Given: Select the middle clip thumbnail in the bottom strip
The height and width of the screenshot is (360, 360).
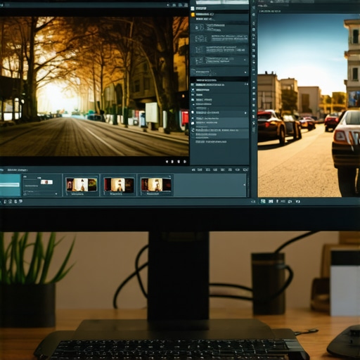Looking at the screenshot, I should 120,185.
